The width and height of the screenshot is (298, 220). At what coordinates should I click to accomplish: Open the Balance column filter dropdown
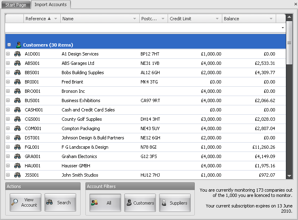[271, 19]
